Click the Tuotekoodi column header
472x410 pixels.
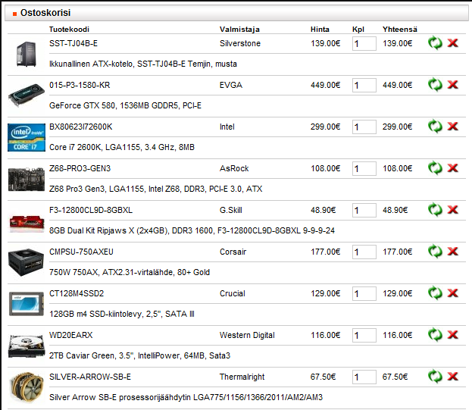click(69, 30)
